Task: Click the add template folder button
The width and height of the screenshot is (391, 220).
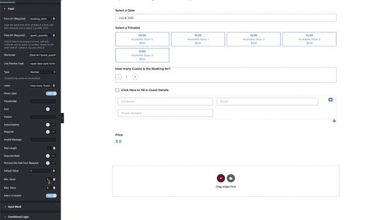Action: pos(231,178)
